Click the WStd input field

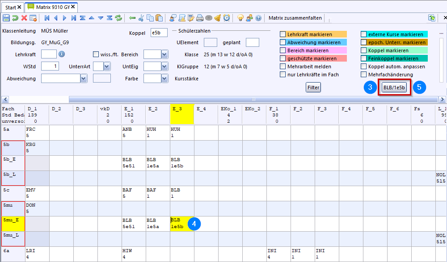coord(50,67)
